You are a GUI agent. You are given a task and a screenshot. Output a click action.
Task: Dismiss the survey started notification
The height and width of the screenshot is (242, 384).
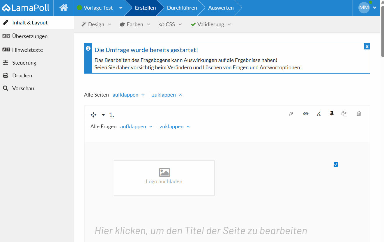367,46
